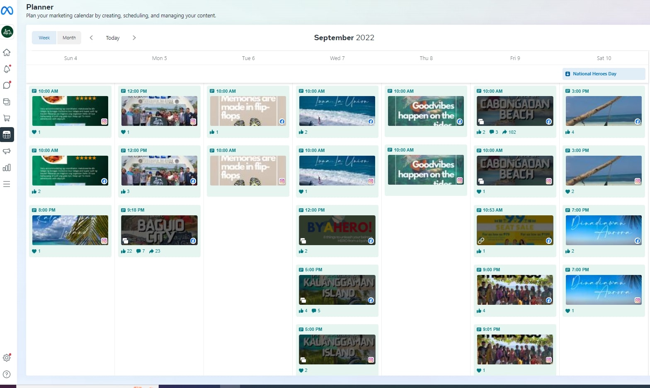This screenshot has height=388, width=650.
Task: Open the BYAHERO post thumbnail
Action: pos(337,230)
